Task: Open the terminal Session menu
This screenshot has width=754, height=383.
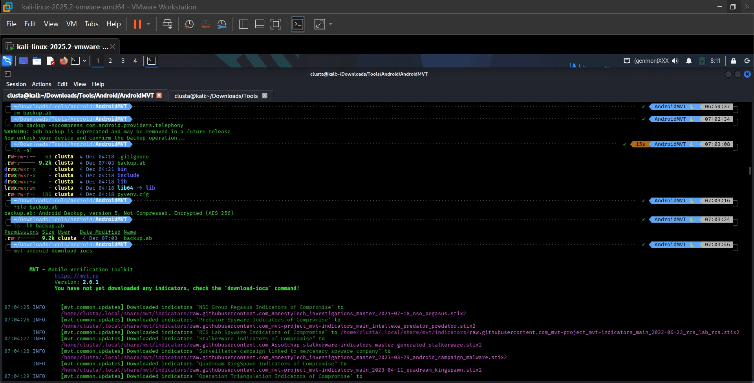Action: point(16,84)
